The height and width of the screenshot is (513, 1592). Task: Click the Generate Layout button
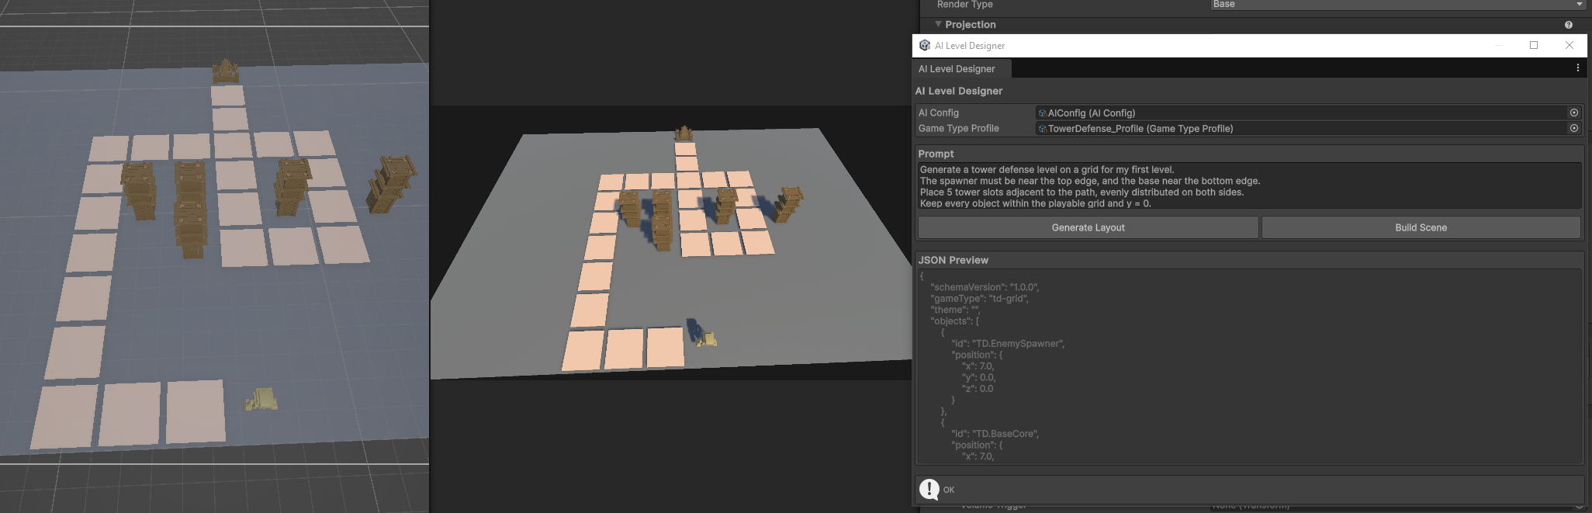pyautogui.click(x=1088, y=227)
